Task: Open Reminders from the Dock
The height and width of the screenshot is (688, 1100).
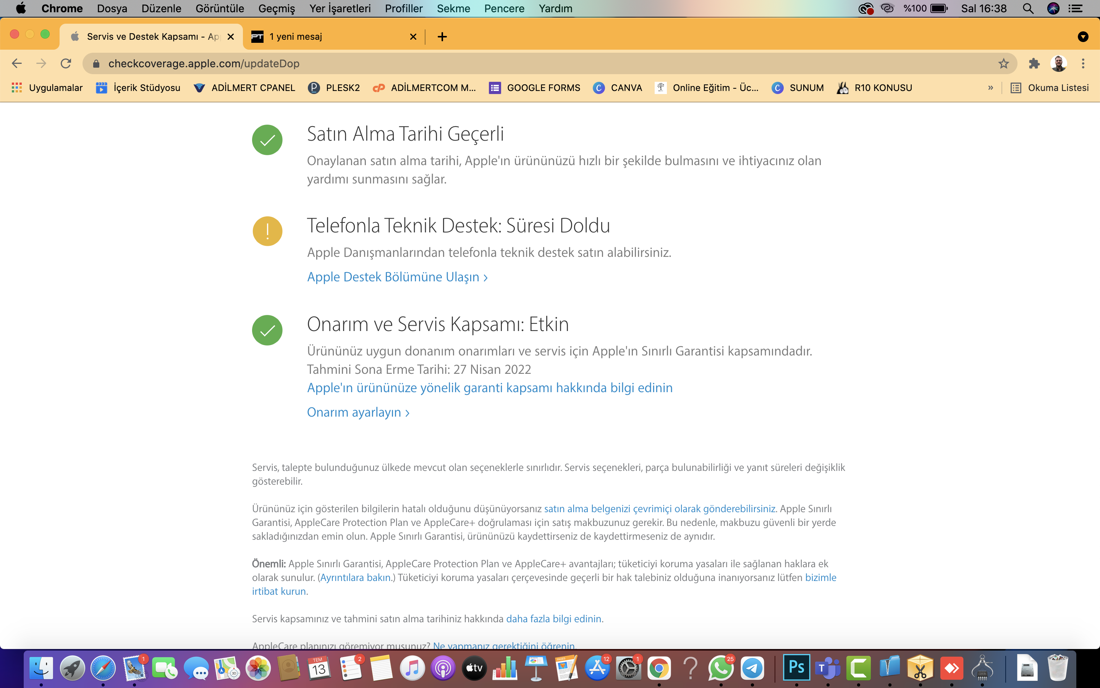Action: 351,669
